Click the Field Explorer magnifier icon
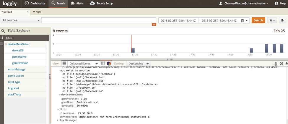Screen dimensions: 288x124 pyautogui.click(x=3, y=31)
